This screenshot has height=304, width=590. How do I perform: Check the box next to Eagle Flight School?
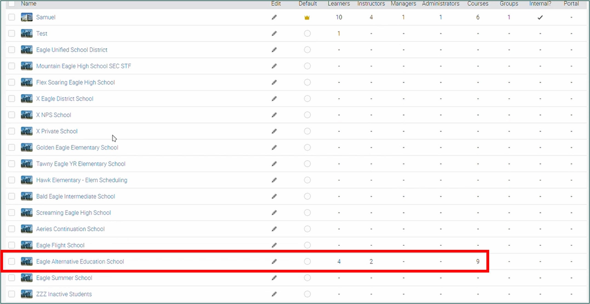coord(12,245)
